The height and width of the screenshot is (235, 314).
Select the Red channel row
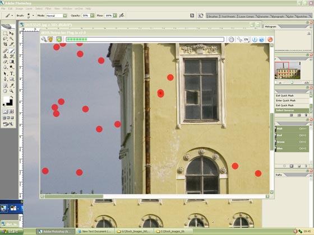pos(292,135)
